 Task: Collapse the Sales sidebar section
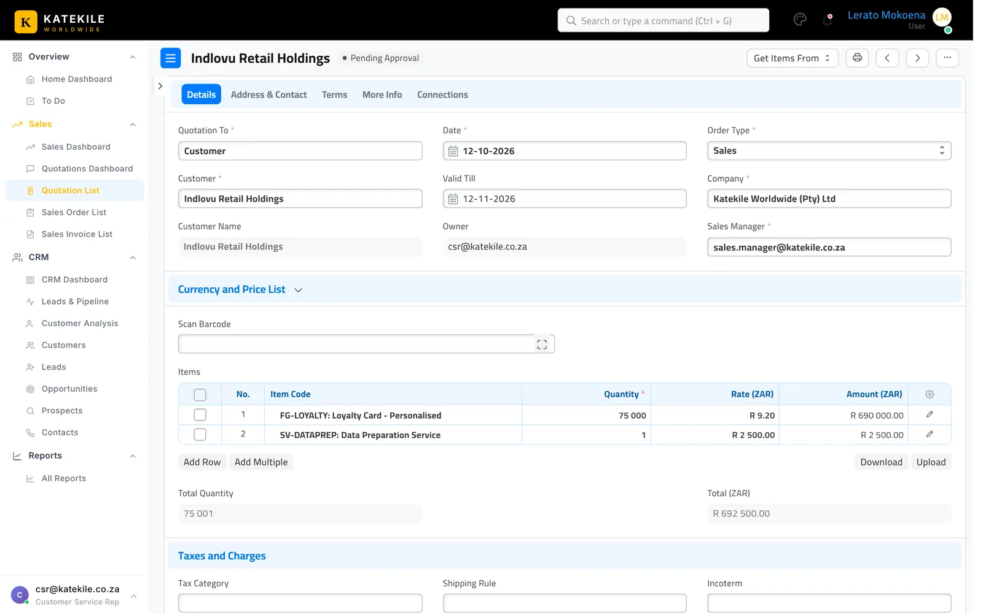tap(133, 125)
